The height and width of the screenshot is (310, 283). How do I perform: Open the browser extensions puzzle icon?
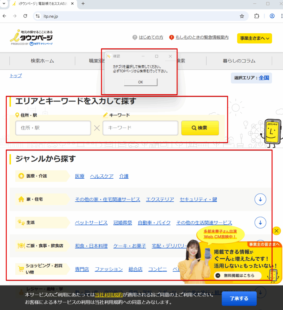click(x=257, y=16)
